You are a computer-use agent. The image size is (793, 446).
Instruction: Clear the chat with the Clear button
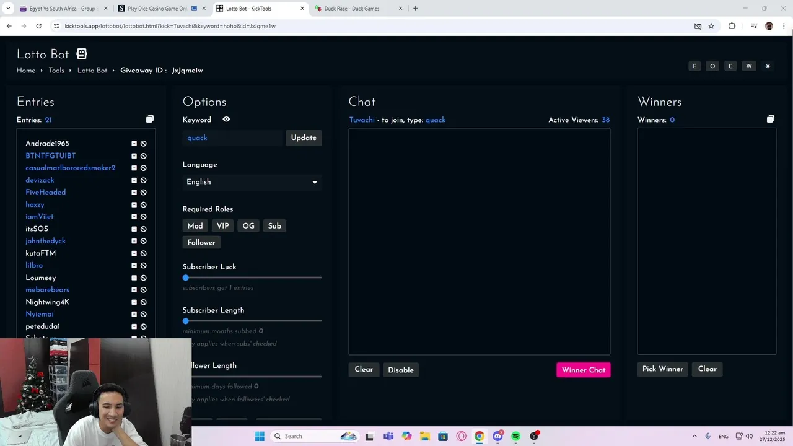[x=364, y=370]
